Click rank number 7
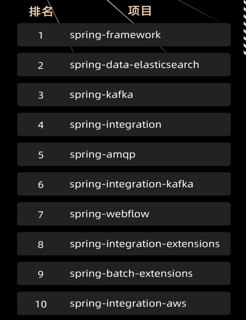 (x=41, y=214)
